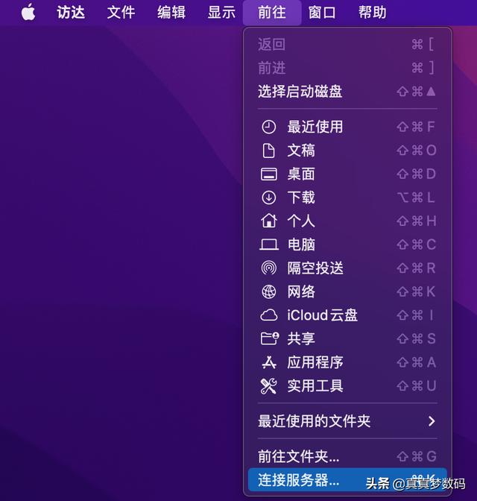Select the 网络 text label
Screen dimensions: 477x501
tap(301, 292)
